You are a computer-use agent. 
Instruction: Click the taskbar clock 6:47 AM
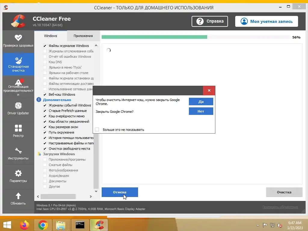(295, 223)
